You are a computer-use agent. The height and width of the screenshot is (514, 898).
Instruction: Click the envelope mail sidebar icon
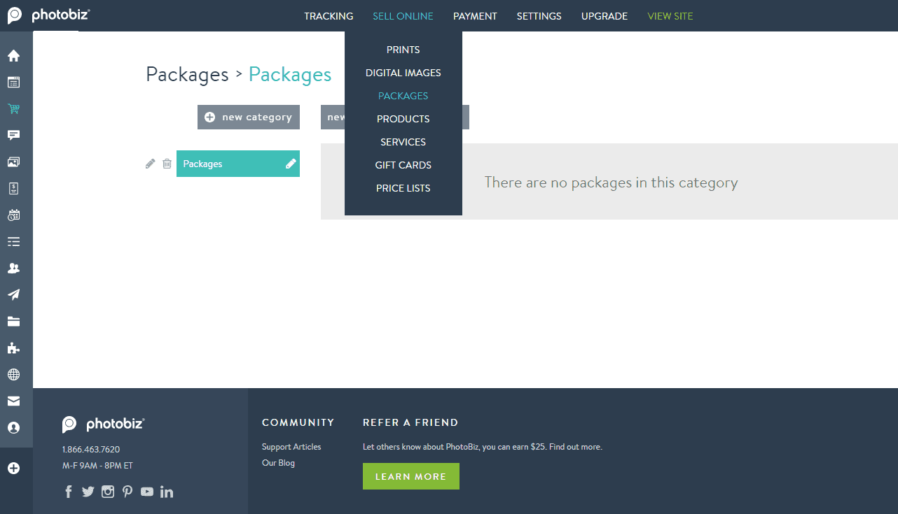pos(13,401)
